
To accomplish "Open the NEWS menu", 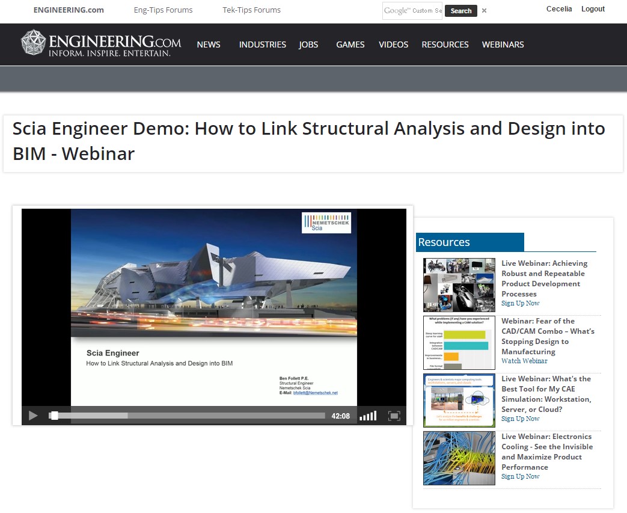I will [209, 45].
